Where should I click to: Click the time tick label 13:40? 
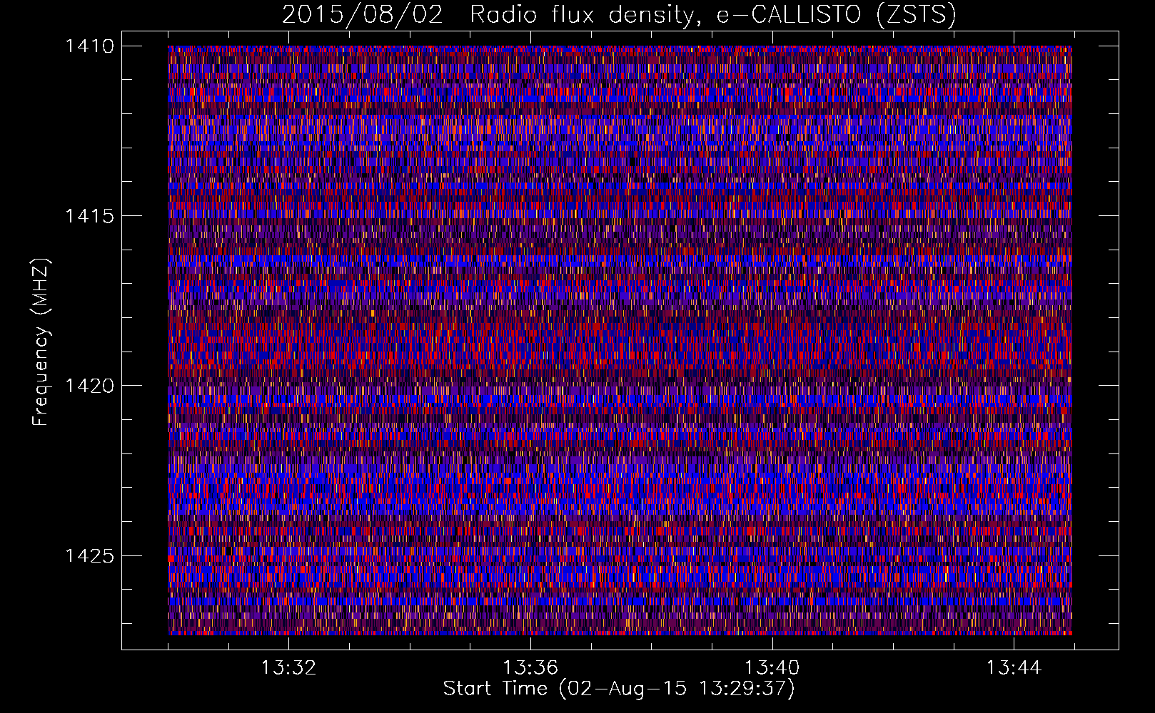772,668
